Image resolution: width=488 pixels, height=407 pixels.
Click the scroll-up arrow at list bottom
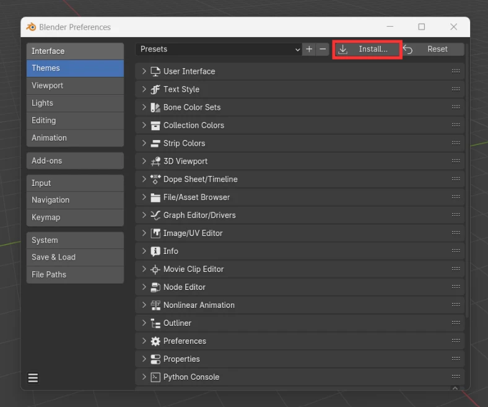pos(455,388)
